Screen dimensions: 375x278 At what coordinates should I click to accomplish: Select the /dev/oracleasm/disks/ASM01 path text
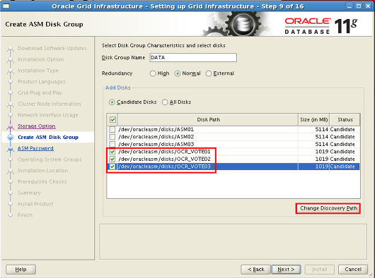pos(156,129)
